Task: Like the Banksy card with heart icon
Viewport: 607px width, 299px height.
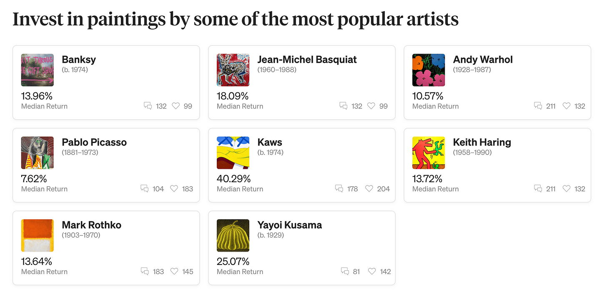Action: pyautogui.click(x=176, y=106)
